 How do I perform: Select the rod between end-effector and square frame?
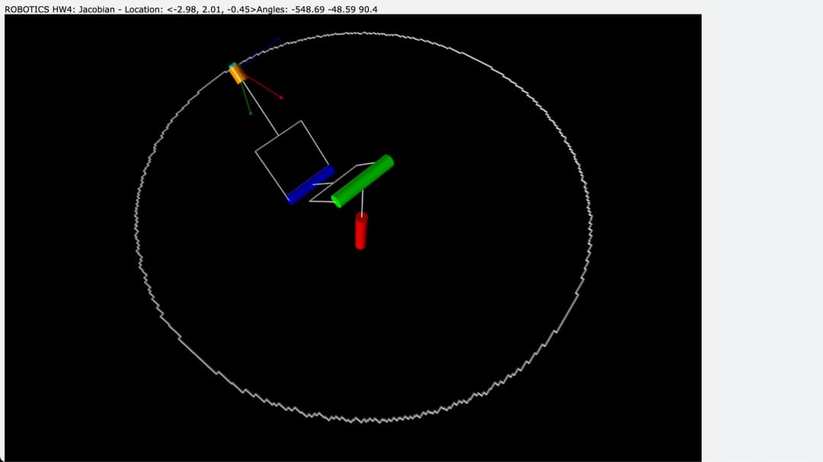tap(261, 105)
